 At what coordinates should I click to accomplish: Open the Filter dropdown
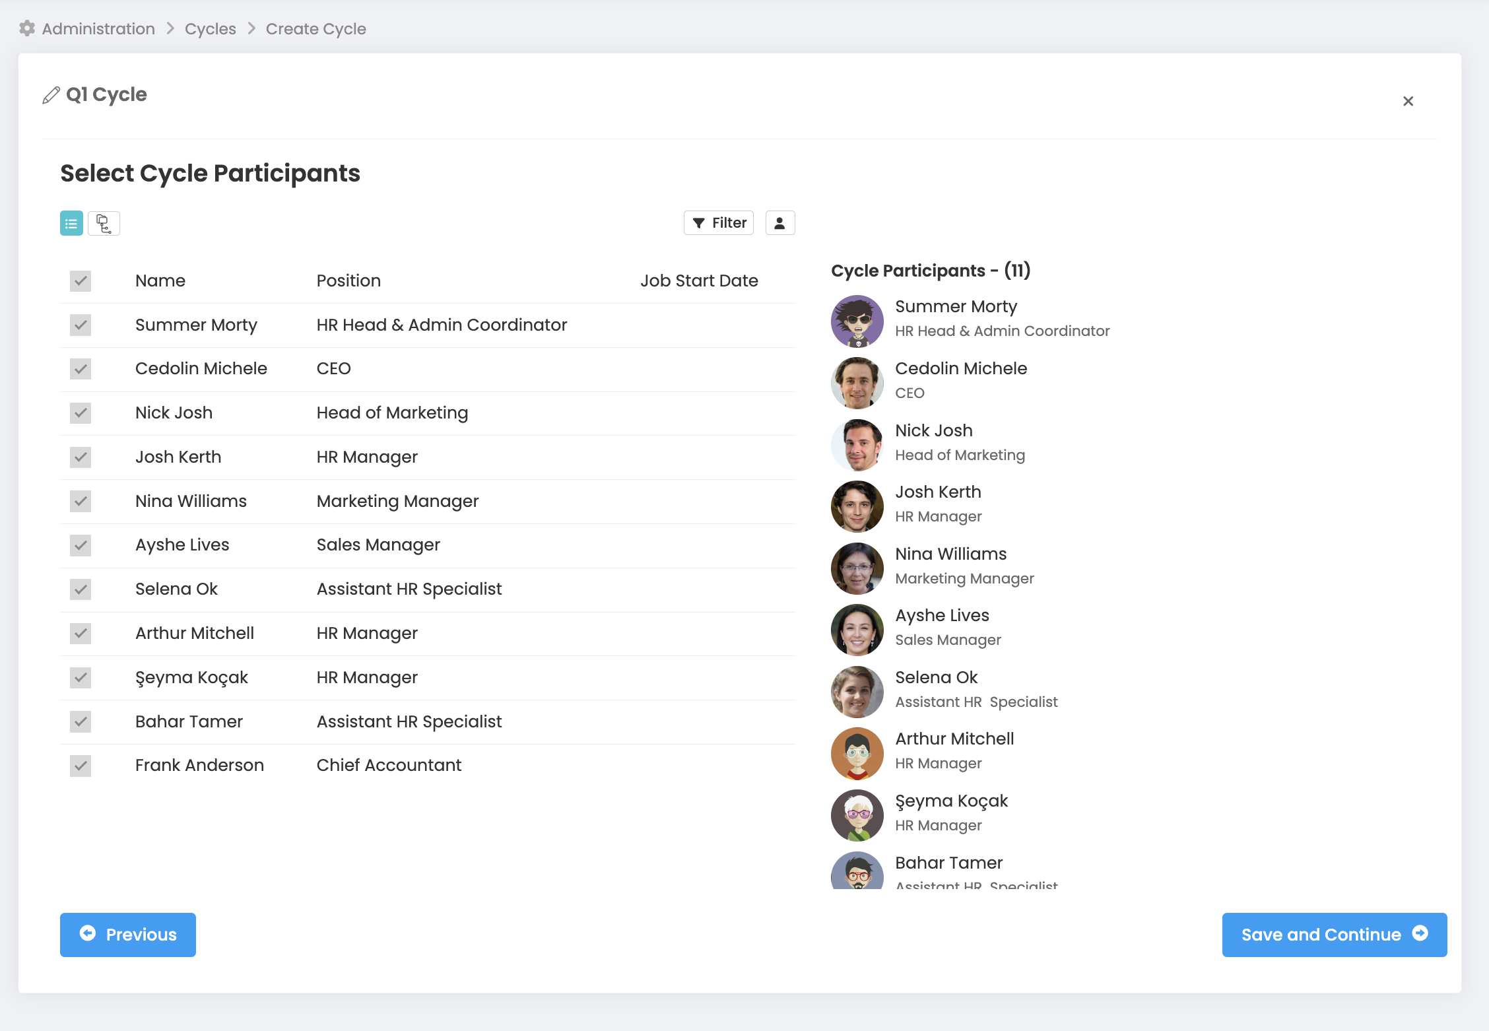pyautogui.click(x=719, y=223)
